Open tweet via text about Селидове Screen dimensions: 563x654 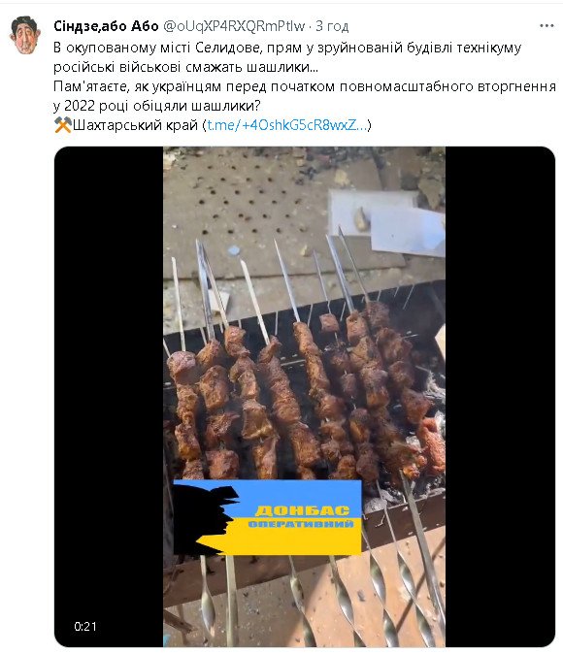click(x=287, y=48)
